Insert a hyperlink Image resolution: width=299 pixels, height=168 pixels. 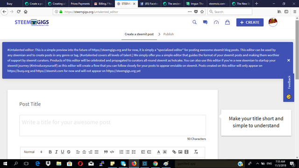click(x=174, y=152)
